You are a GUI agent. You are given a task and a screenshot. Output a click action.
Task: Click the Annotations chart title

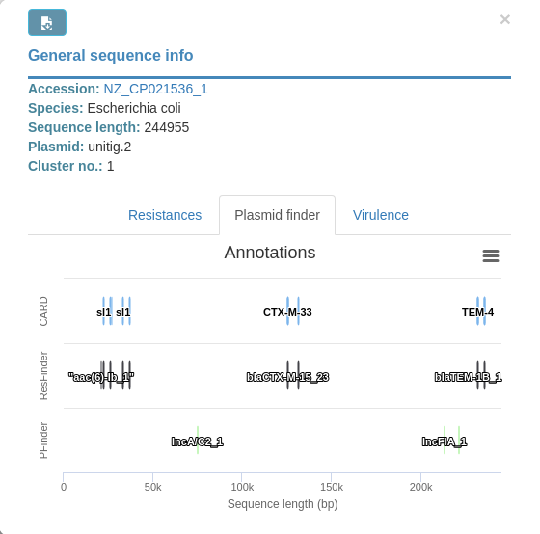[x=270, y=253]
